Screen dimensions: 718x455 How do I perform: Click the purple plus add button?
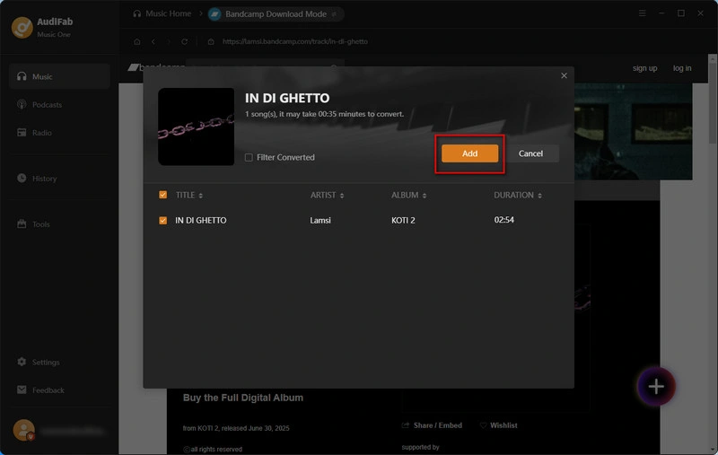(x=656, y=386)
